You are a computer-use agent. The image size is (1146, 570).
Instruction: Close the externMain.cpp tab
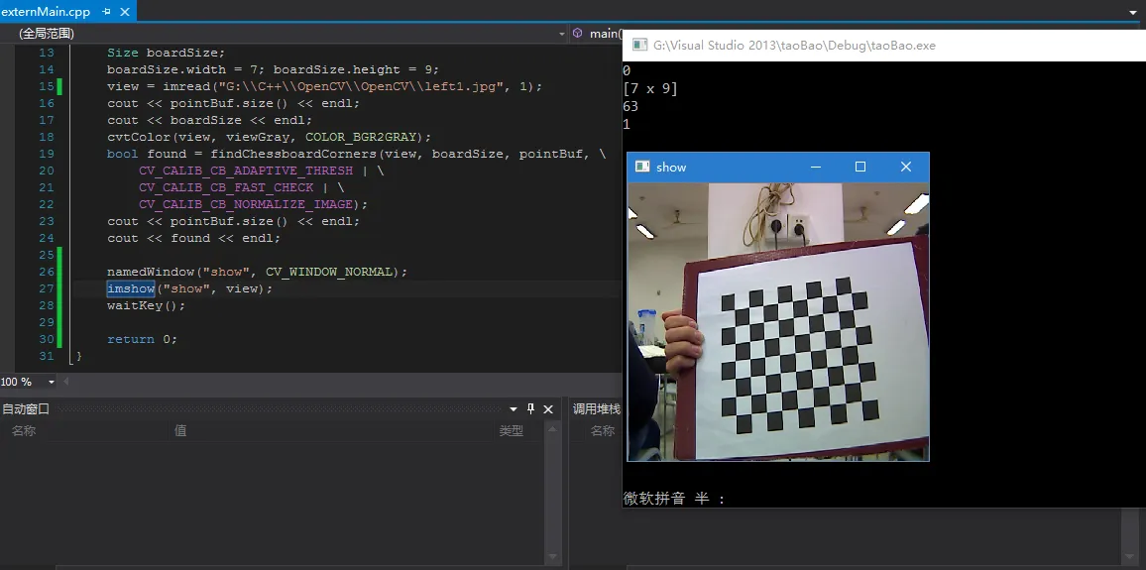124,12
